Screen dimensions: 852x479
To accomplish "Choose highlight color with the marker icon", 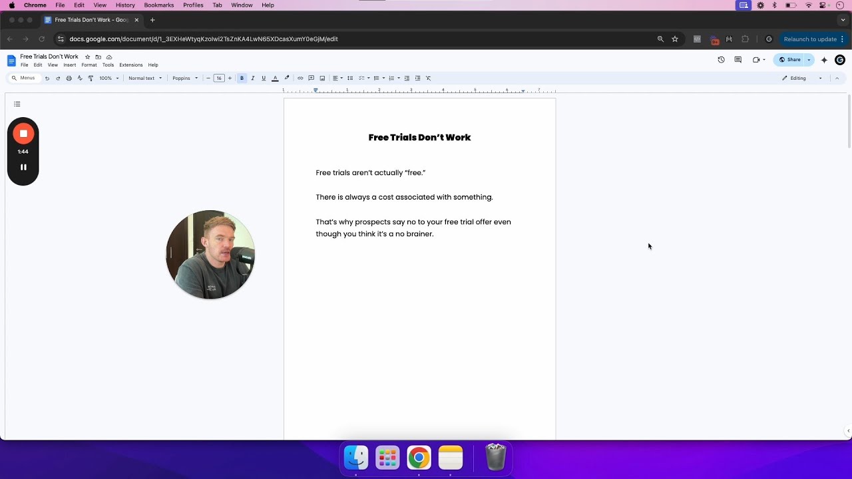I will (x=287, y=79).
